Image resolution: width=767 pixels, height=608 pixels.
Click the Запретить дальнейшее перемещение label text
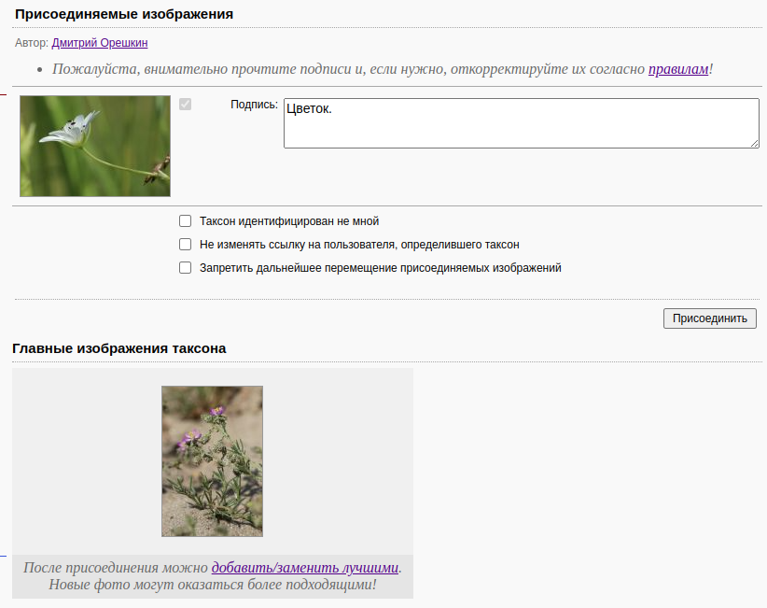(380, 268)
